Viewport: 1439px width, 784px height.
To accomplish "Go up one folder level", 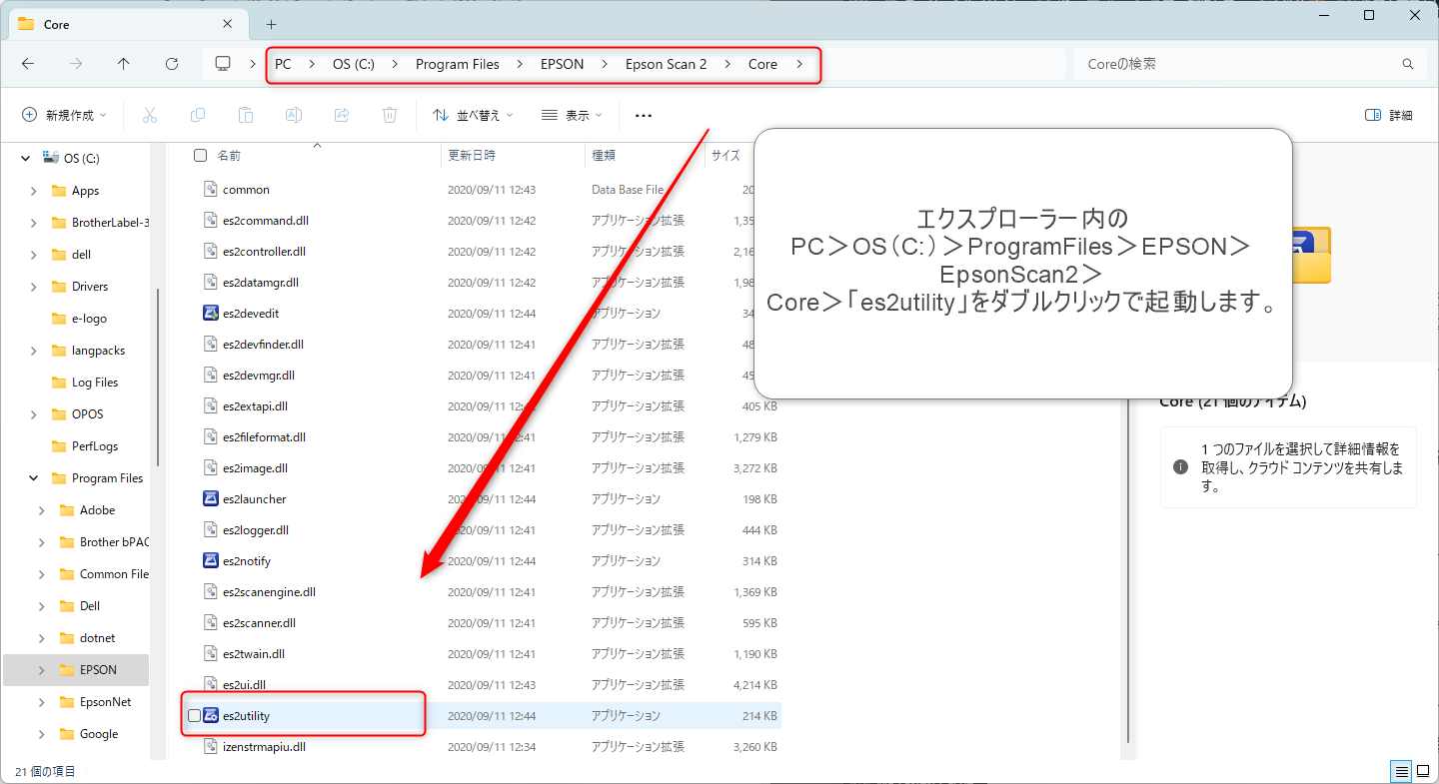I will pyautogui.click(x=124, y=64).
